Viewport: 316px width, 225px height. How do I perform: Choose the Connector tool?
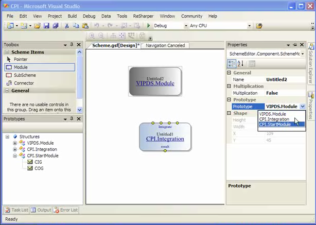pyautogui.click(x=24, y=83)
